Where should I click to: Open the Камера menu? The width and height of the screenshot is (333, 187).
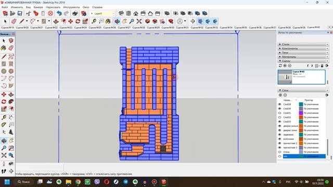point(38,7)
